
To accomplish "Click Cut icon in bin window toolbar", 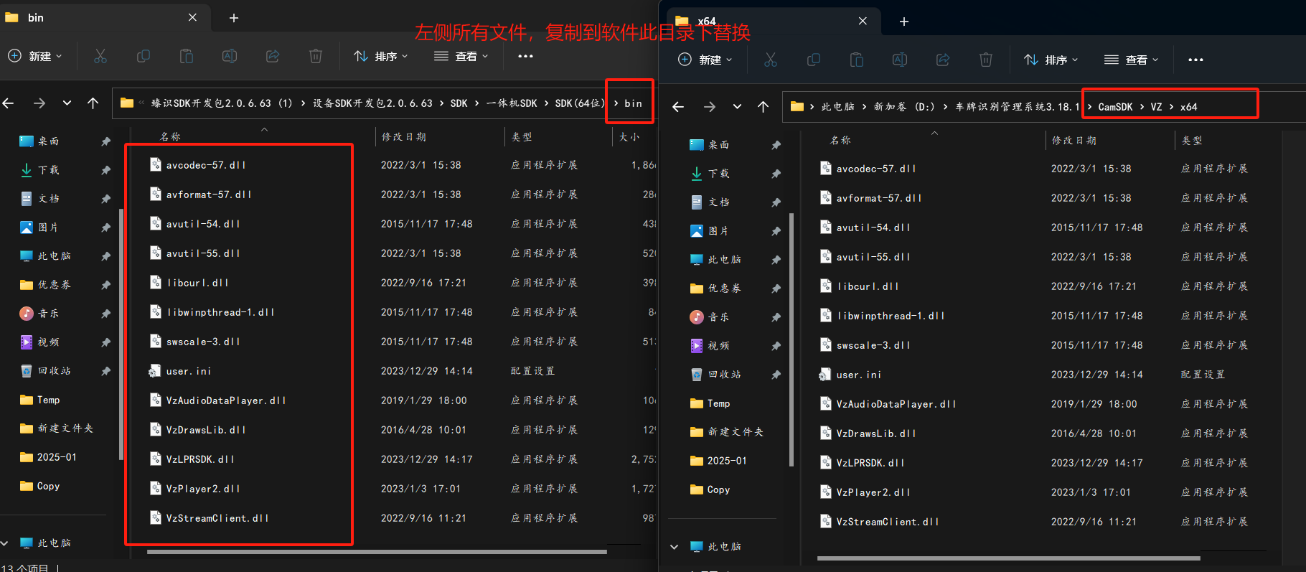I will click(x=100, y=56).
